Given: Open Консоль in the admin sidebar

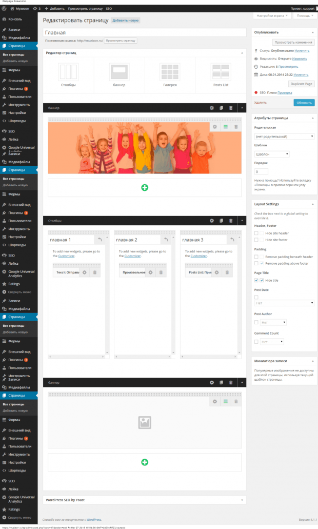Looking at the screenshot, I should (15, 18).
